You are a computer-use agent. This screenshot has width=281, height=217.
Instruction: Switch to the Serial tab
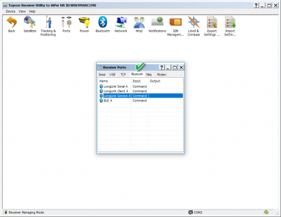(102, 74)
